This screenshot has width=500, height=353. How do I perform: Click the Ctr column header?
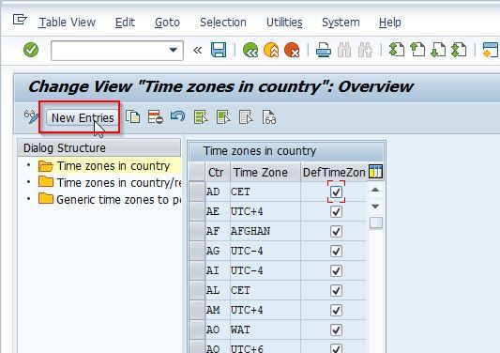(217, 173)
